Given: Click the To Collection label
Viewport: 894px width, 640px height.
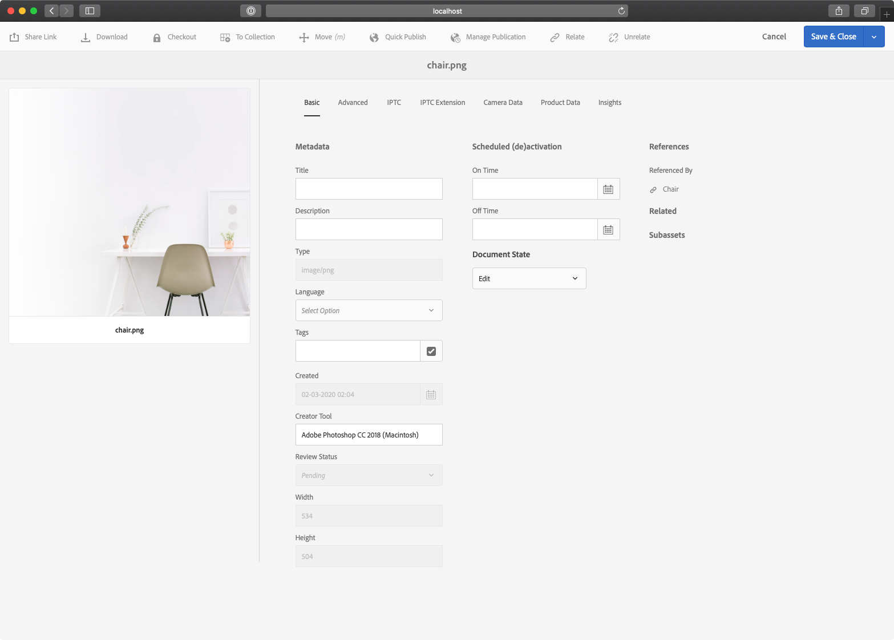Looking at the screenshot, I should pos(255,37).
